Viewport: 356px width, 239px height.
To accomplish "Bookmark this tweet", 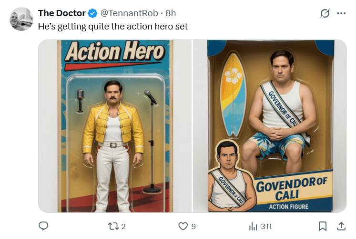I will click(323, 226).
